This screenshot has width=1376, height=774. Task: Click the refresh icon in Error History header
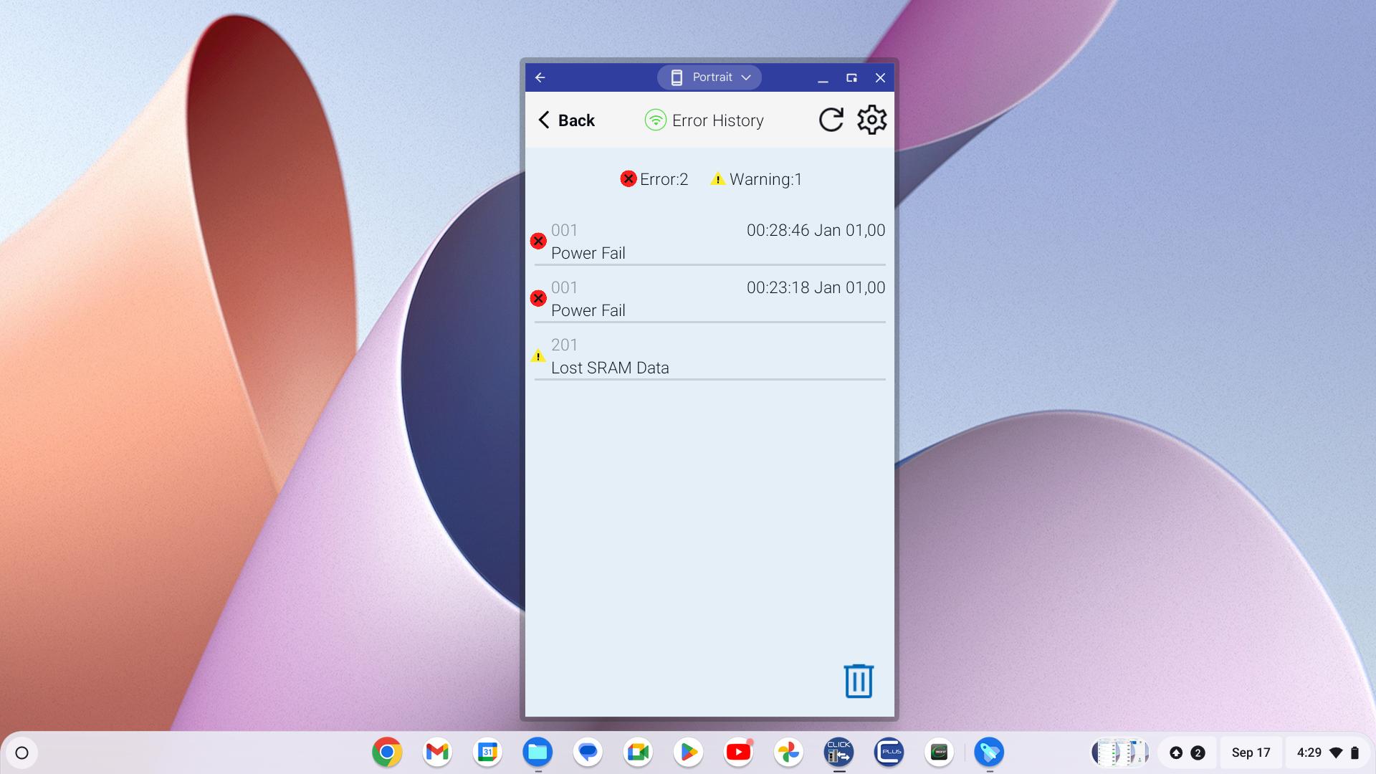[x=831, y=120]
